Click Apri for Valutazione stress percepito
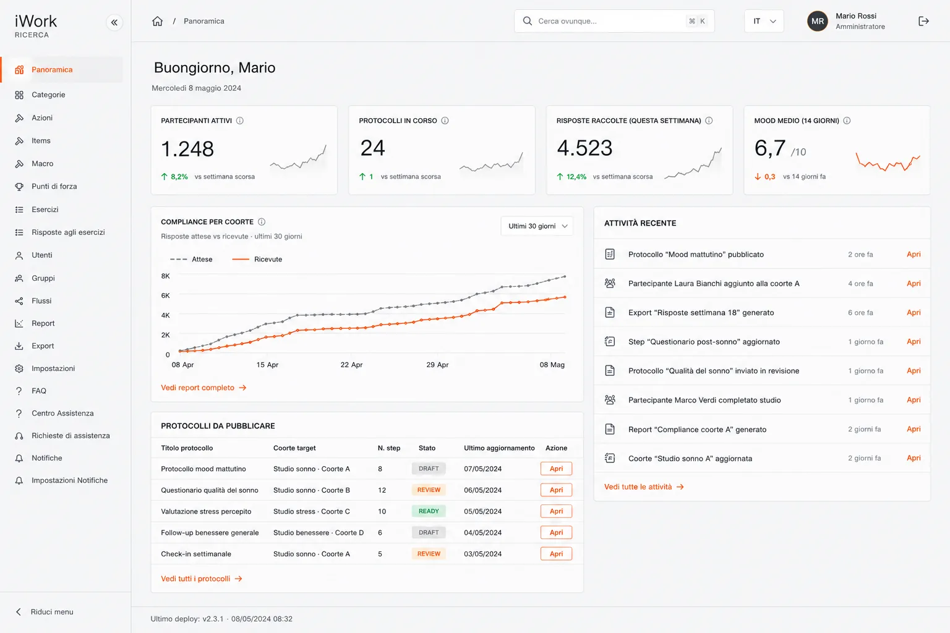Screen dimensions: 950x633 pyautogui.click(x=556, y=511)
